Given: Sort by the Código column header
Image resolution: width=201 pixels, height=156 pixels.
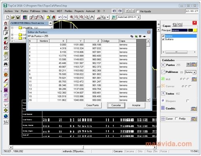Looking at the screenshot, I should (x=110, y=41).
